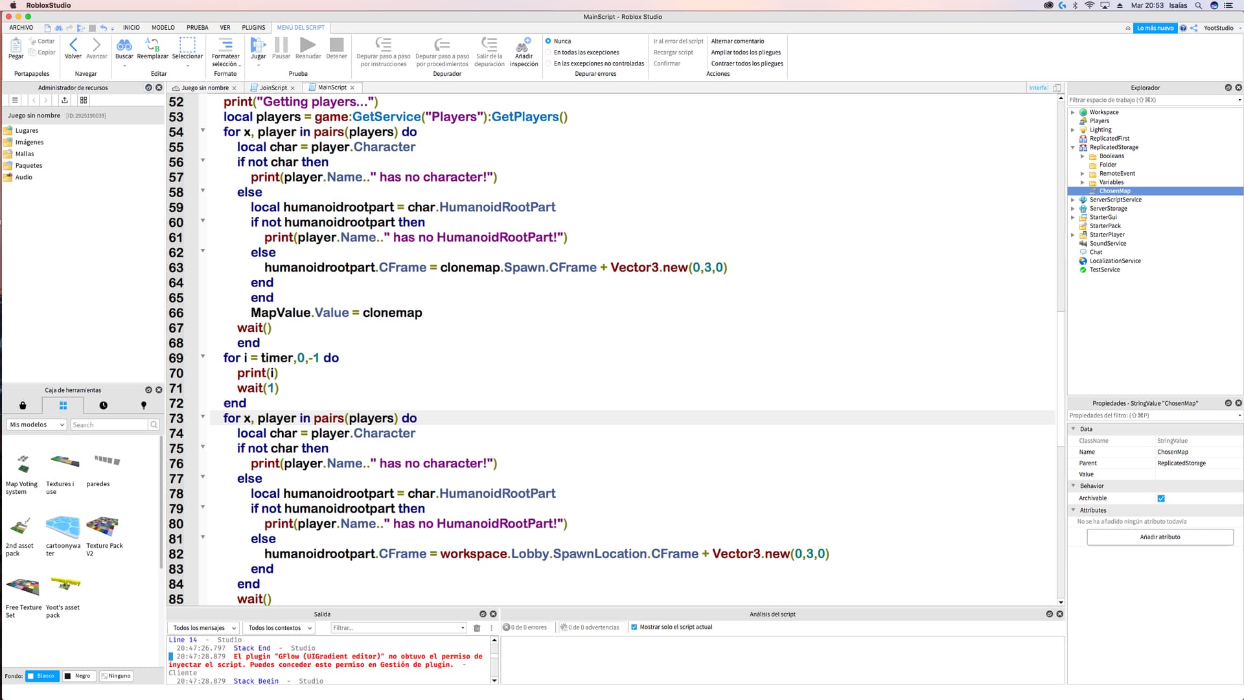Select the Nunca radio button
Screen dimensions: 1244x700
click(548, 41)
